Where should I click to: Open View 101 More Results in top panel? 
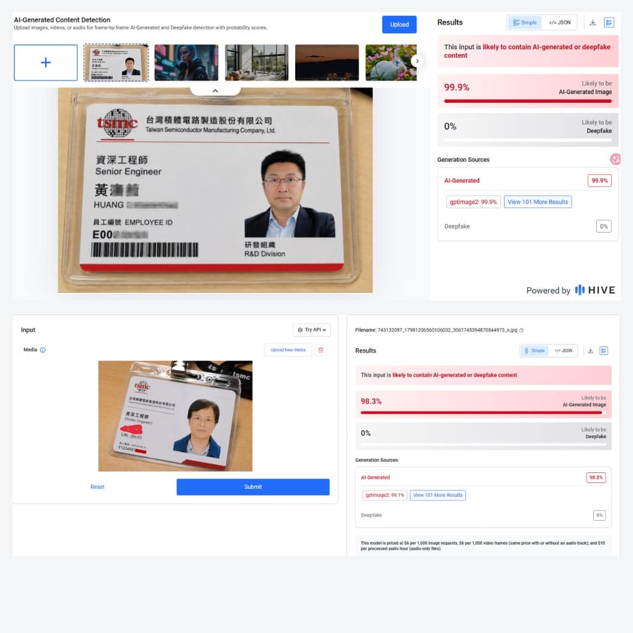pos(537,202)
